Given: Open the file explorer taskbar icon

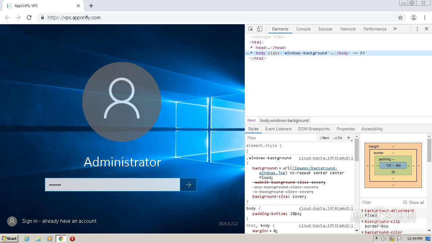Looking at the screenshot, I should pos(38,239).
